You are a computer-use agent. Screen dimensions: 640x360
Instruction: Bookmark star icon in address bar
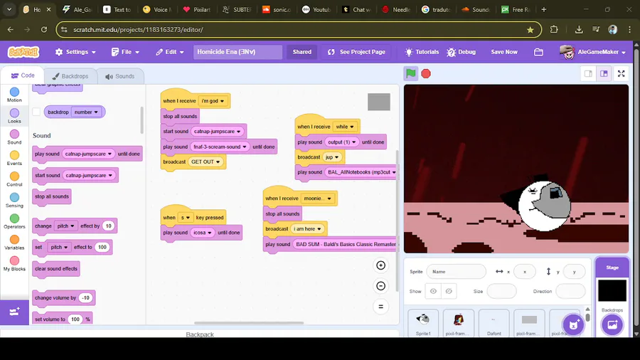coord(530,29)
